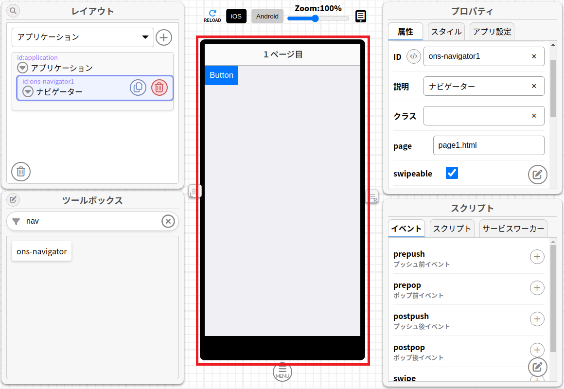Switch preview to Android mode
564x389 pixels.
pyautogui.click(x=267, y=16)
